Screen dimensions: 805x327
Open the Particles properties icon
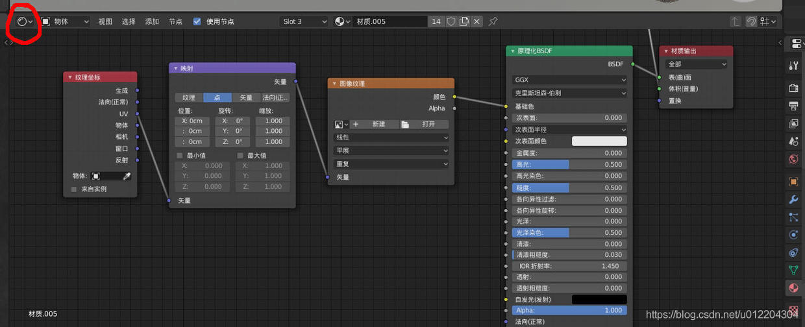793,217
